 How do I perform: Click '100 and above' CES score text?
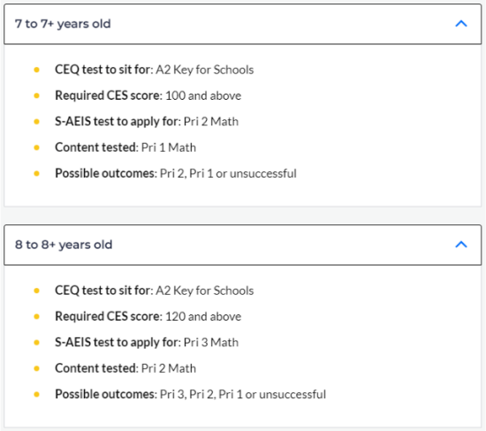(x=203, y=95)
